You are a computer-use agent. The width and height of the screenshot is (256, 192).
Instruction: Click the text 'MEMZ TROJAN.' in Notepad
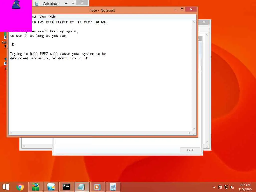click(x=96, y=22)
